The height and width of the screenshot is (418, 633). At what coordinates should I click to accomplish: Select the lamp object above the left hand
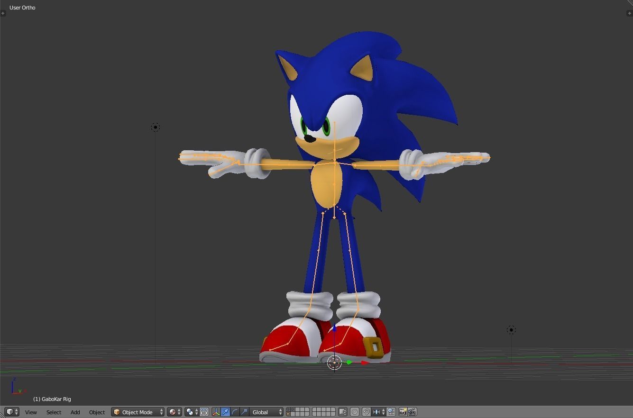coord(155,127)
